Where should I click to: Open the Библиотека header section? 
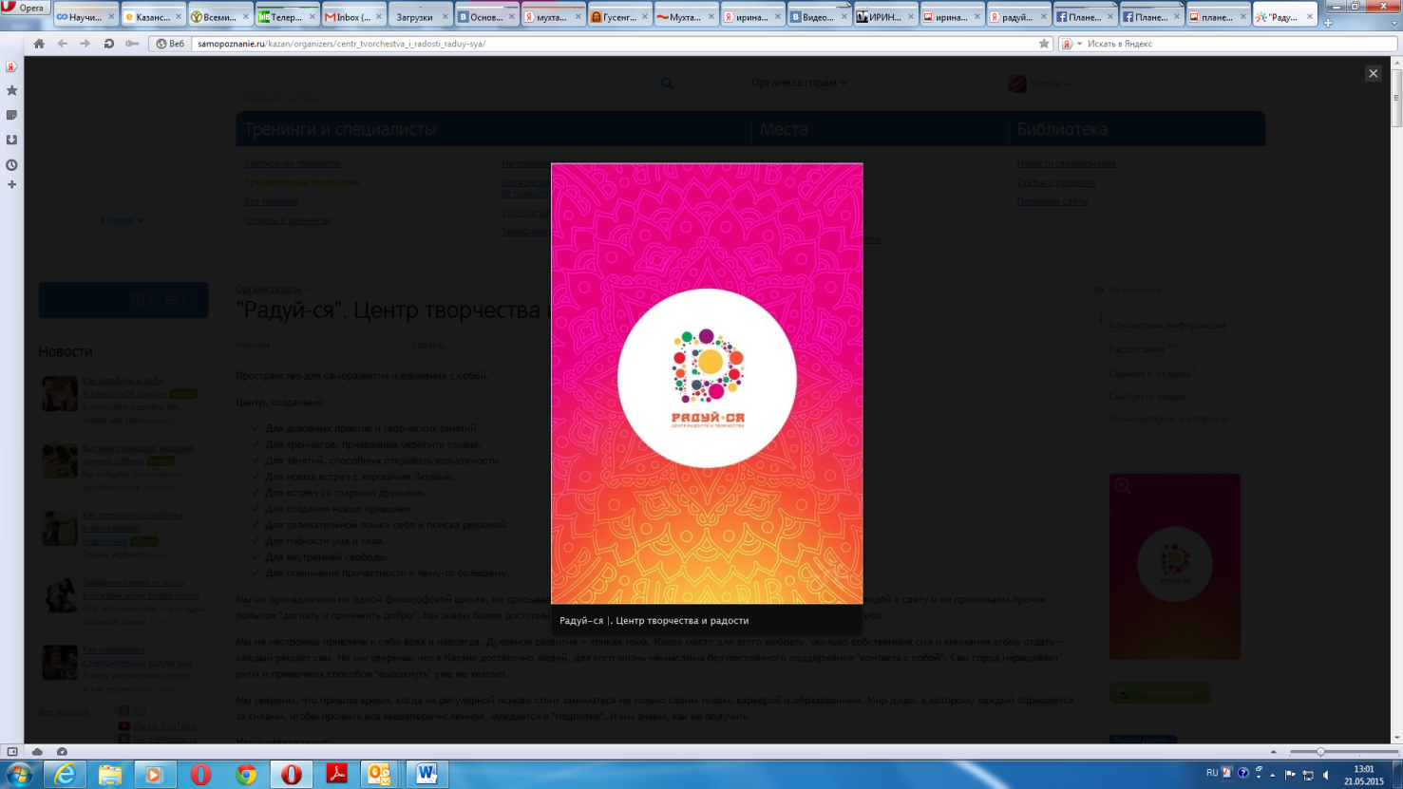point(1062,129)
